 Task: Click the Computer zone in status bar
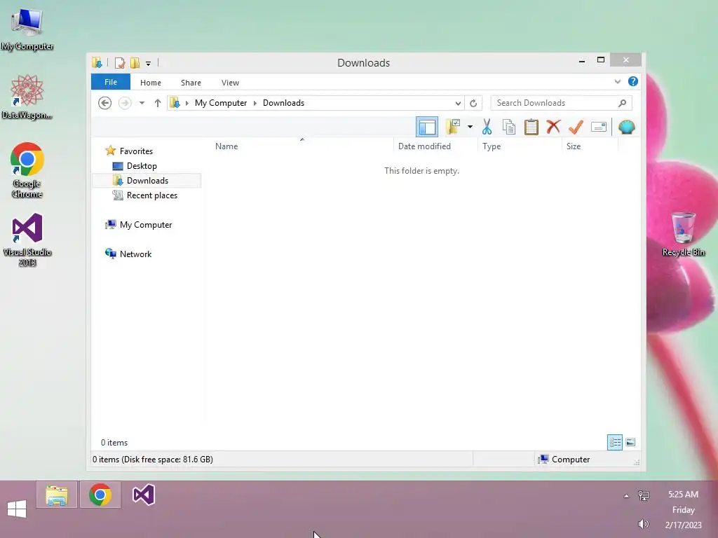[x=564, y=460]
